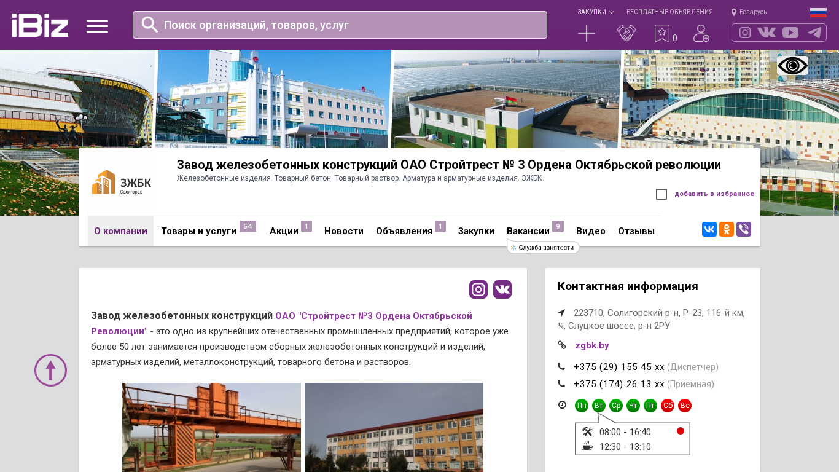This screenshot has width=839, height=472.
Task: Share via purple Viber icon
Action: point(744,229)
